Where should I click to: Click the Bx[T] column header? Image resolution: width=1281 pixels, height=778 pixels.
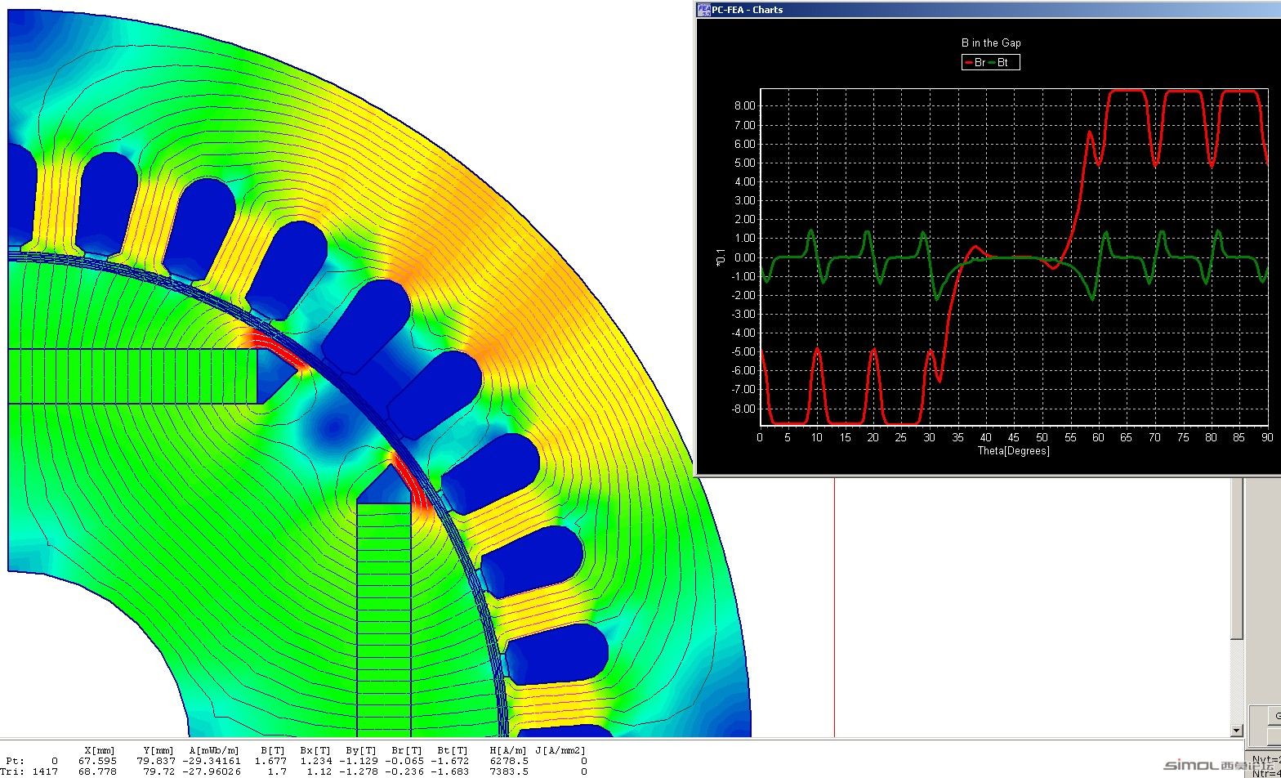click(315, 750)
